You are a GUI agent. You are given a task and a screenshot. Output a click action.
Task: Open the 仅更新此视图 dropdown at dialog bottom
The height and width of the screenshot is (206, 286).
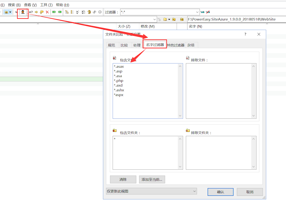click(194, 191)
